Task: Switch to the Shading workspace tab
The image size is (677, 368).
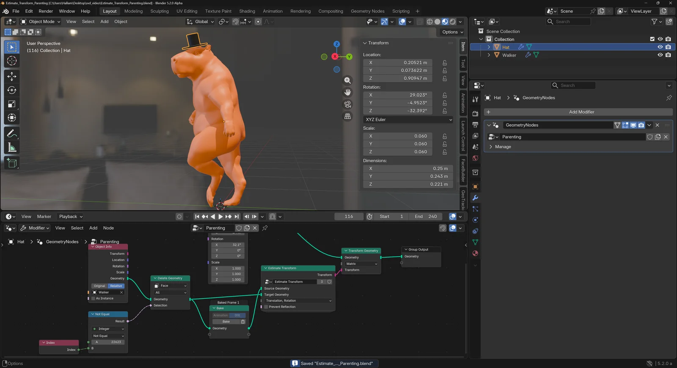Action: coord(247,11)
